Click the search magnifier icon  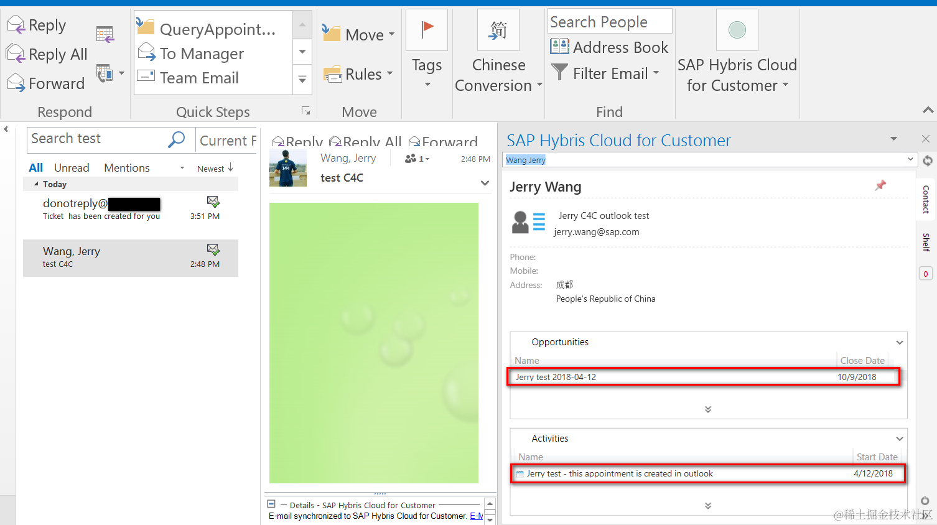(177, 139)
